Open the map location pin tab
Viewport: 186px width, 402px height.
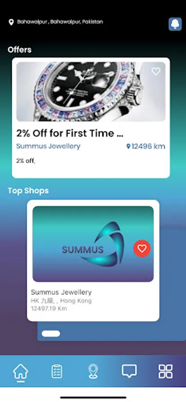click(93, 372)
